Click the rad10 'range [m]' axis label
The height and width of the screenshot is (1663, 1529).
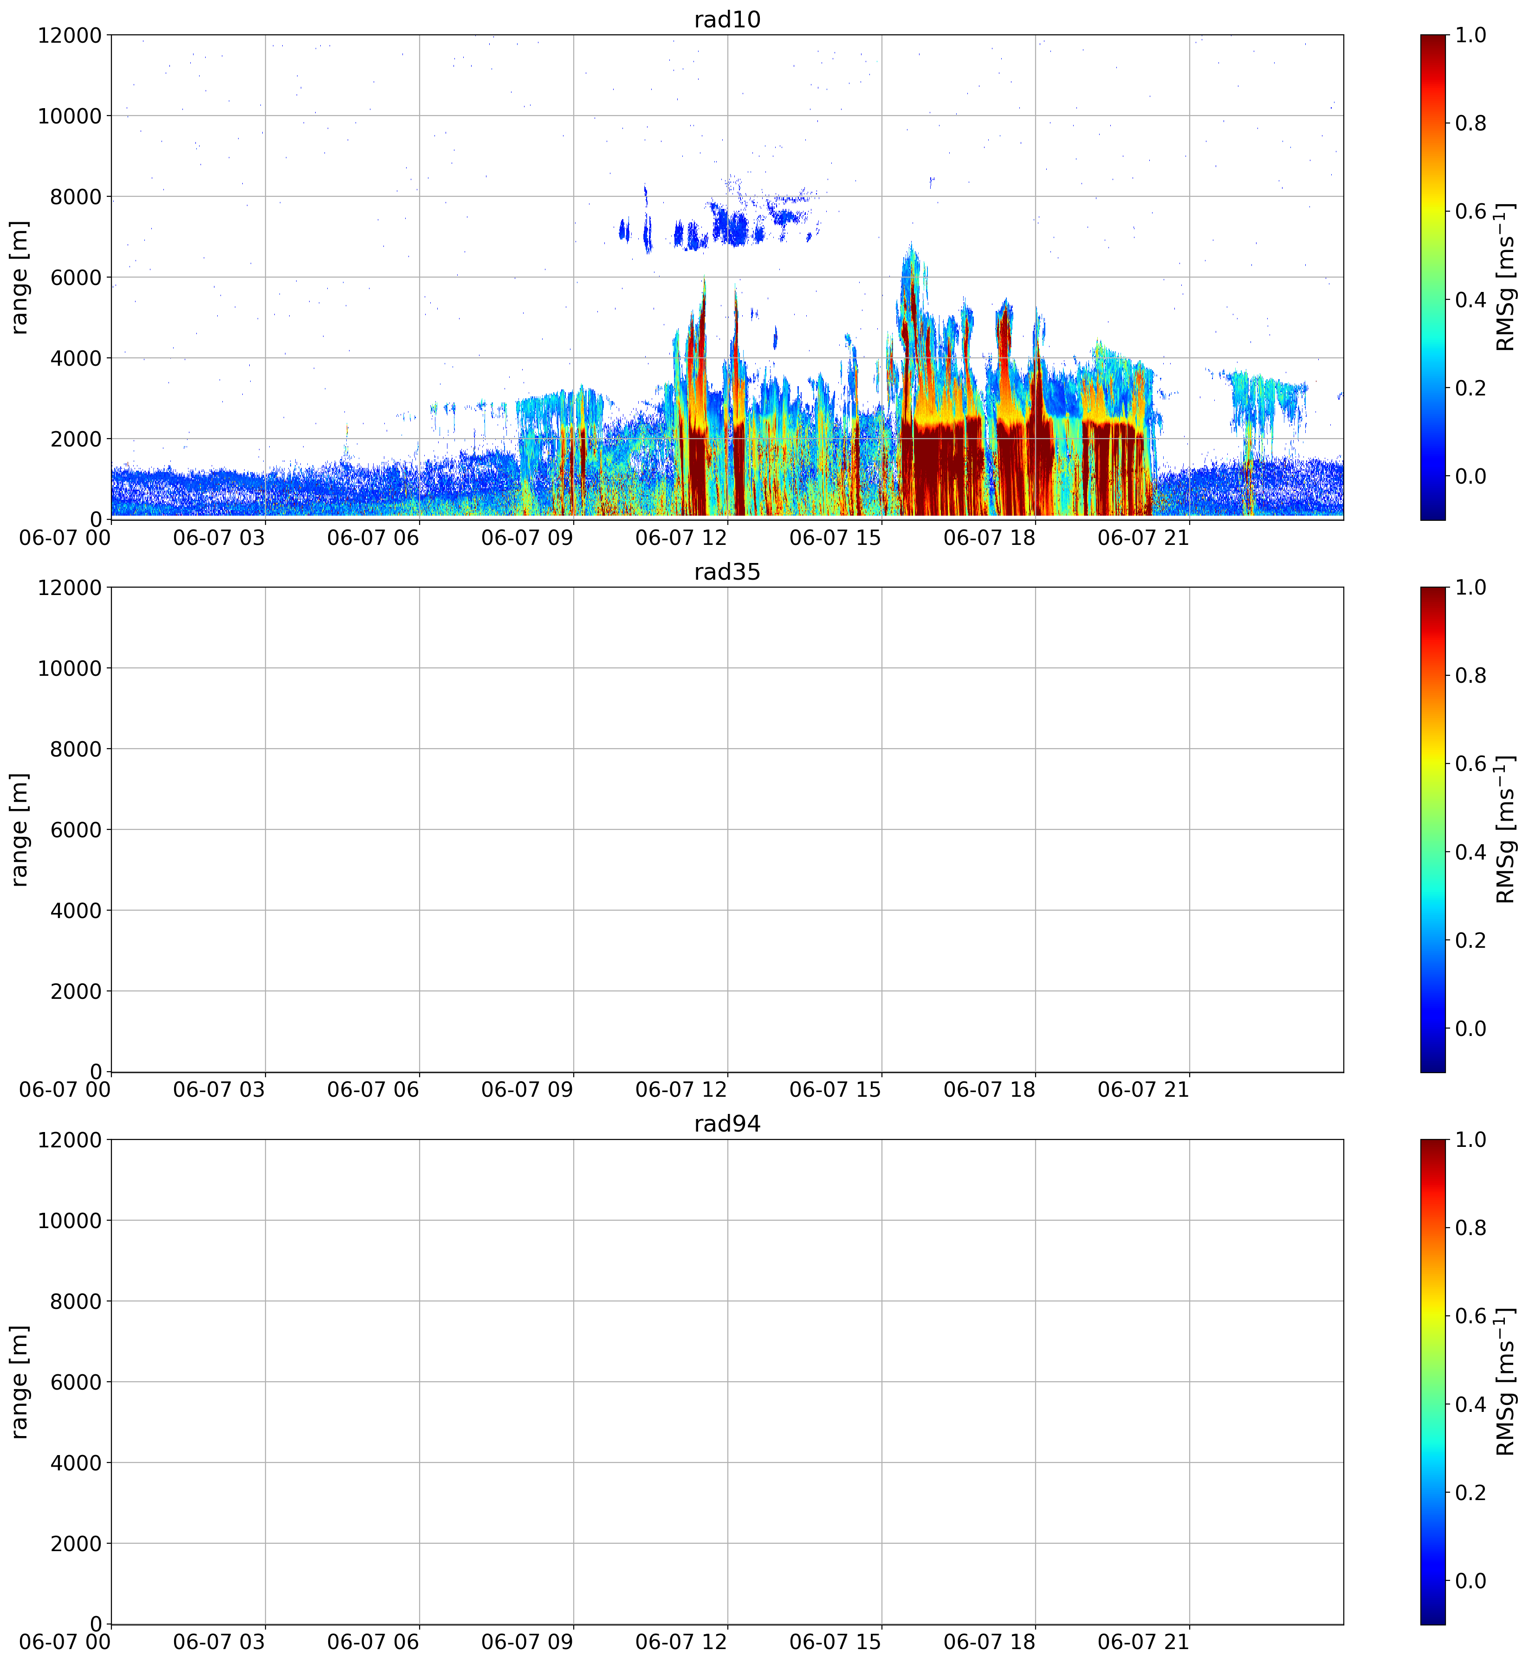(x=19, y=277)
